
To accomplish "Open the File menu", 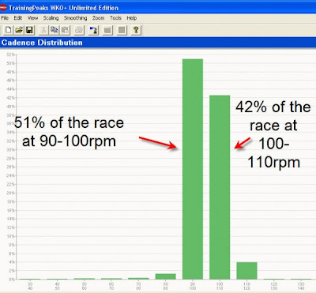I will pos(5,18).
